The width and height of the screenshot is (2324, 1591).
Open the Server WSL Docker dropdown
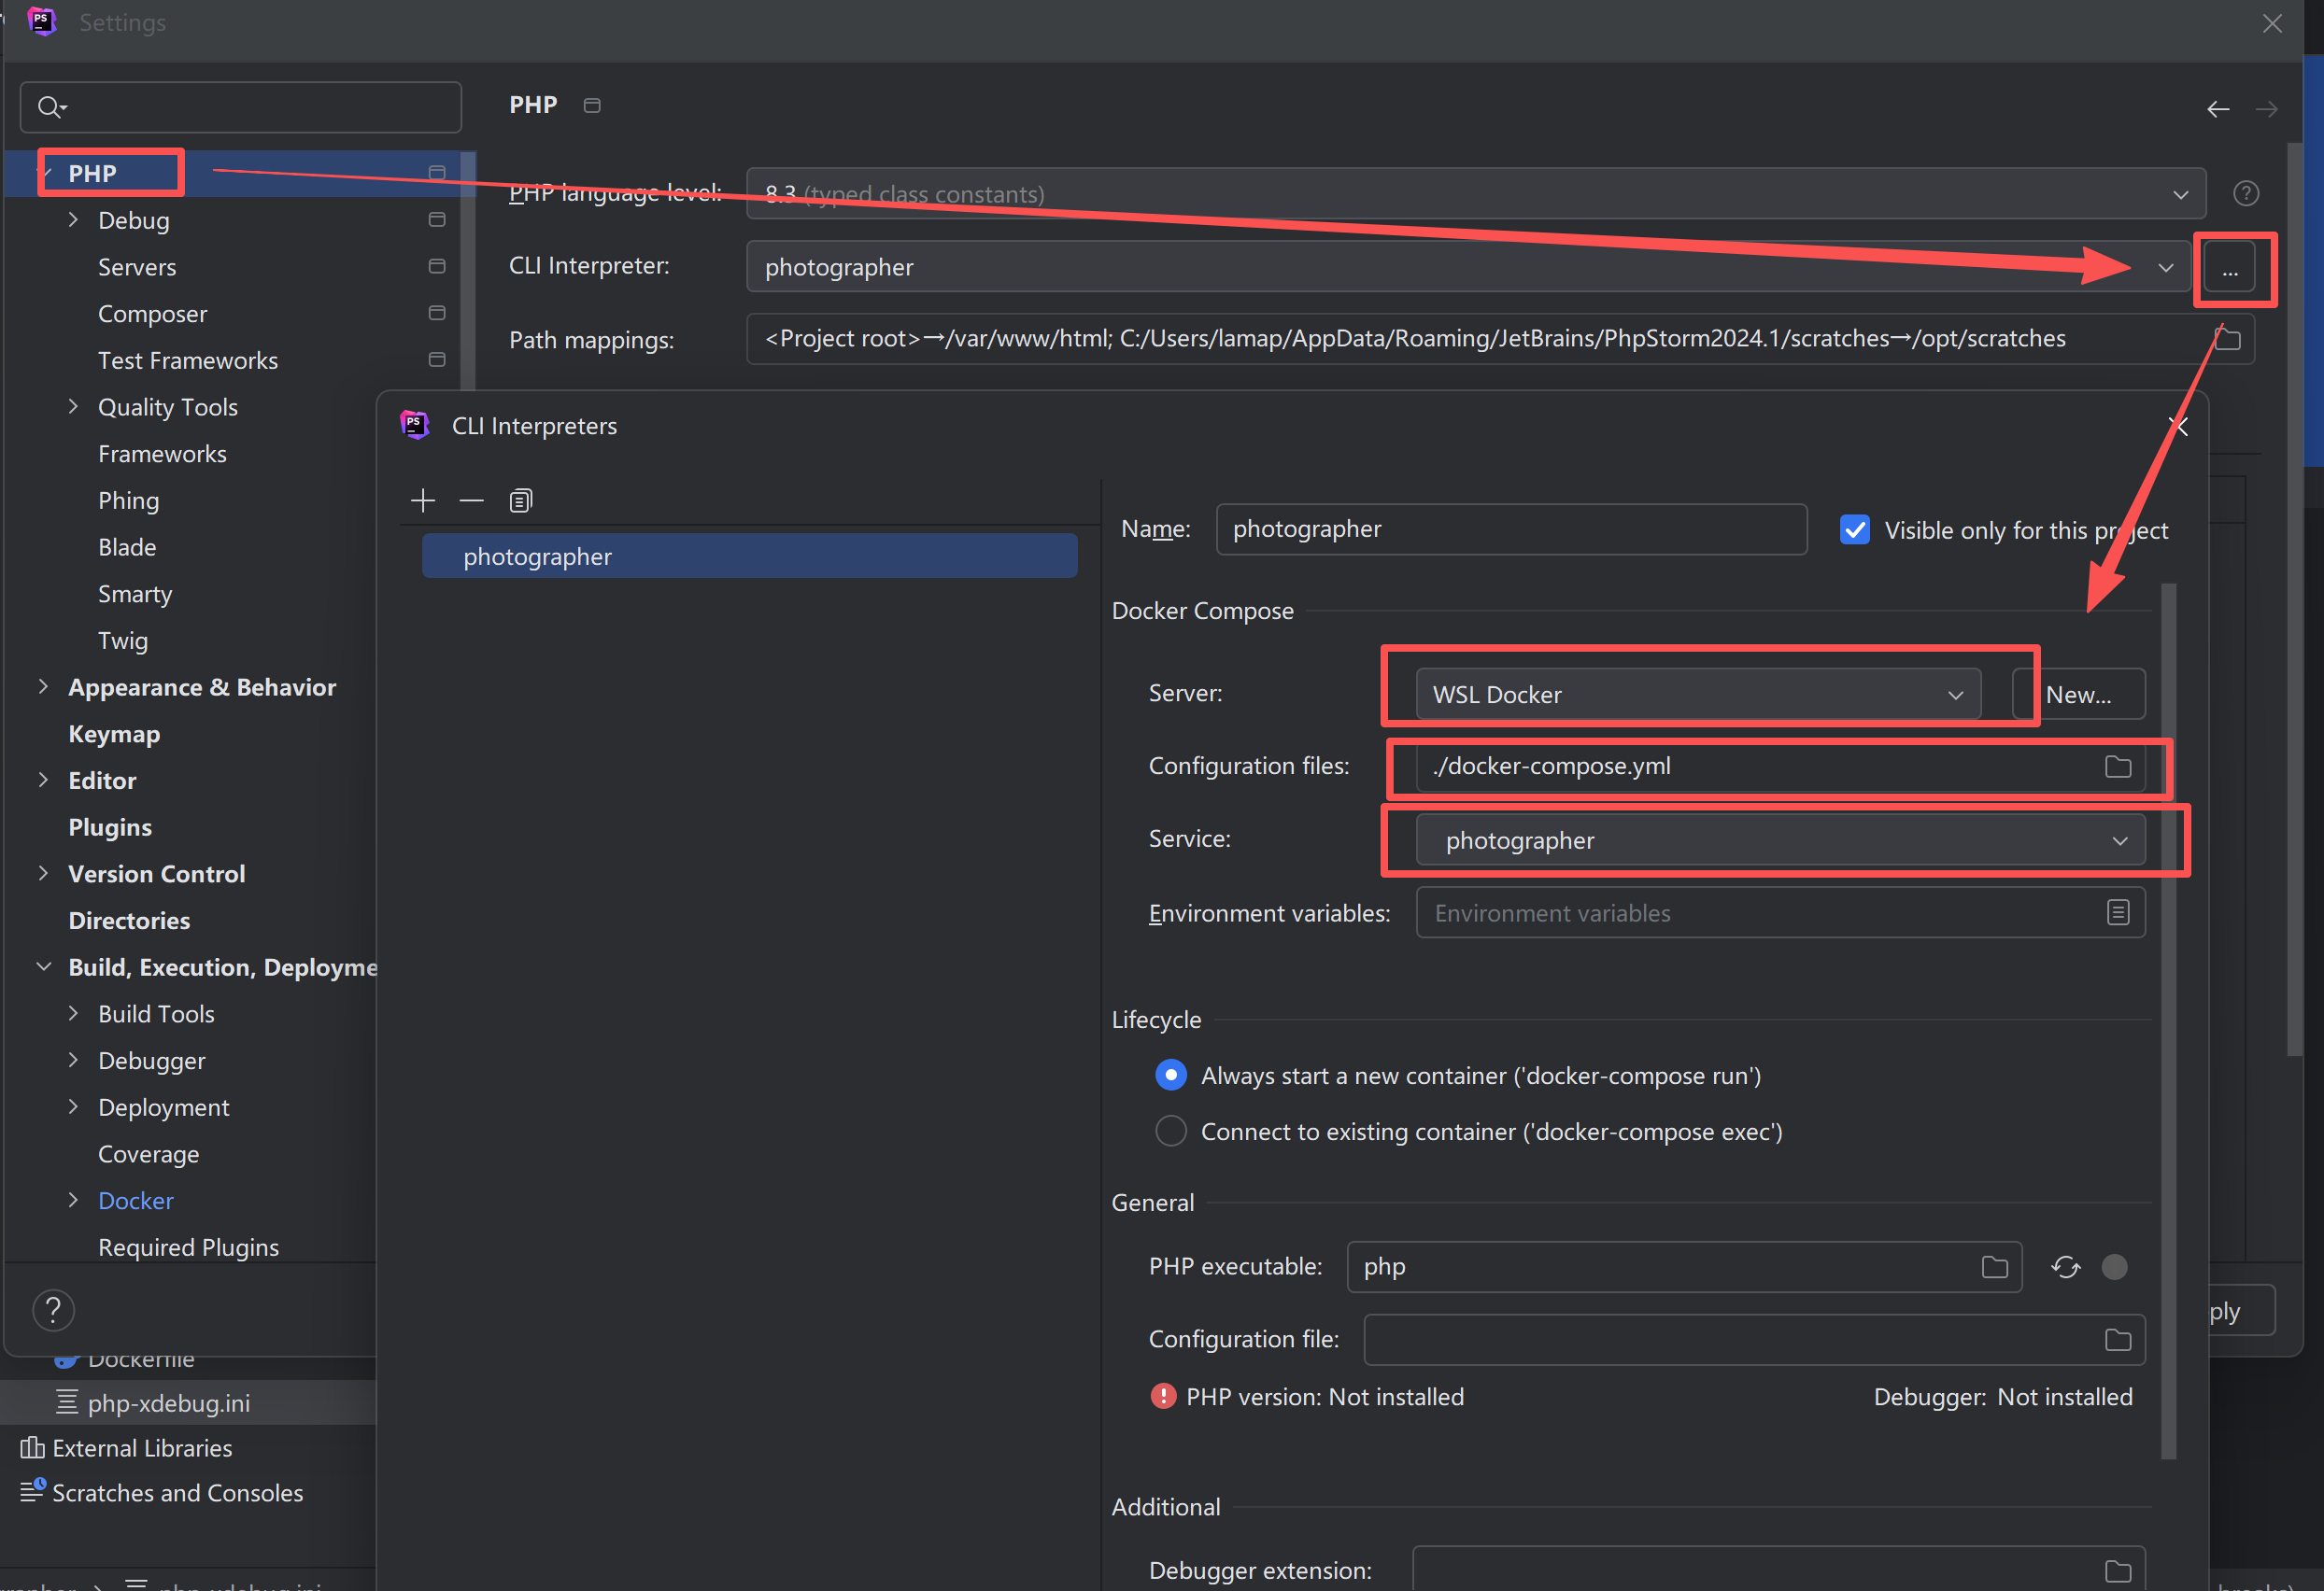coord(1697,695)
